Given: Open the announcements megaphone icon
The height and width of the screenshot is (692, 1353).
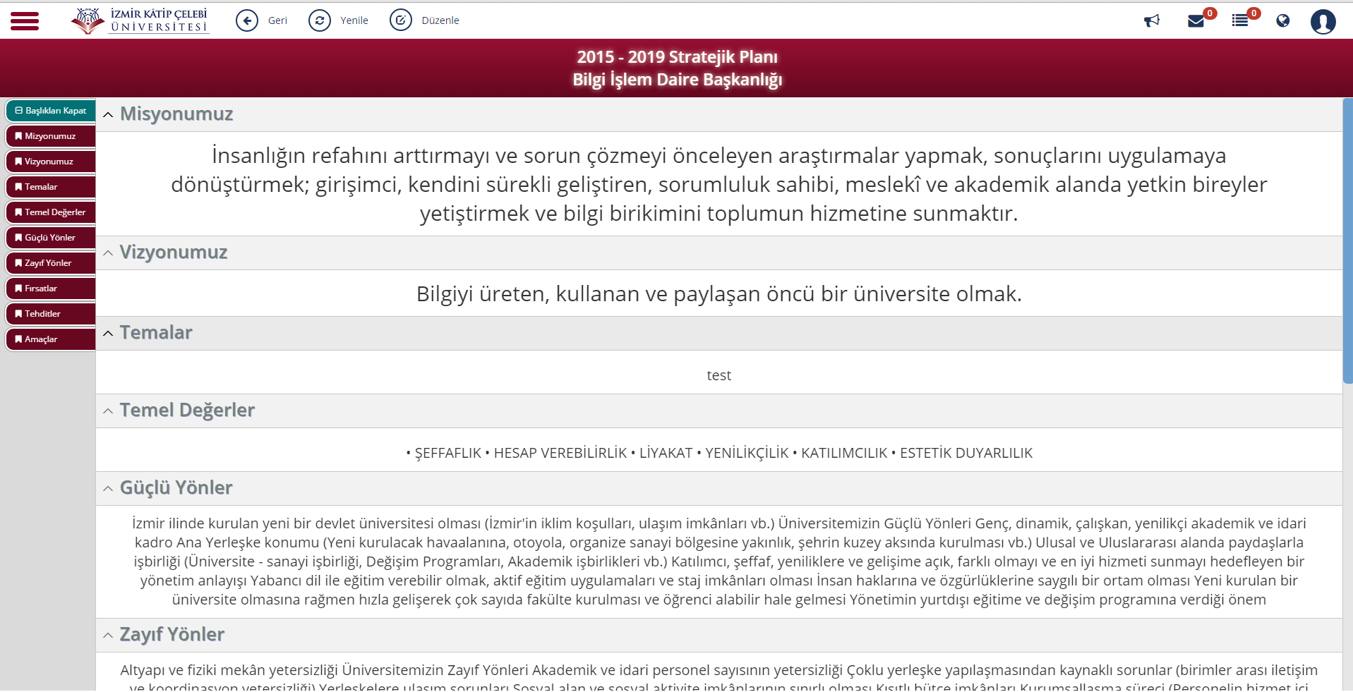Looking at the screenshot, I should (1152, 20).
